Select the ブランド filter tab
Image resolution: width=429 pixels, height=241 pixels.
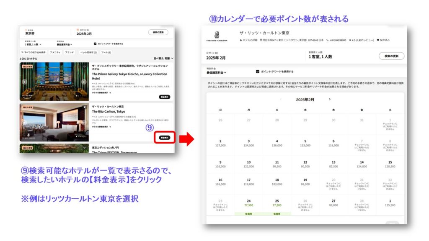70,52
